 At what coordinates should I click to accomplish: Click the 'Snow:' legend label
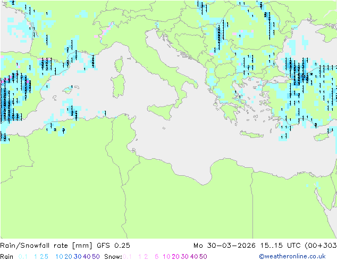click(113, 257)
